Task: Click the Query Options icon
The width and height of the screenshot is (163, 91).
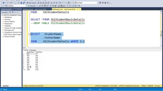Action: click(45, 6)
